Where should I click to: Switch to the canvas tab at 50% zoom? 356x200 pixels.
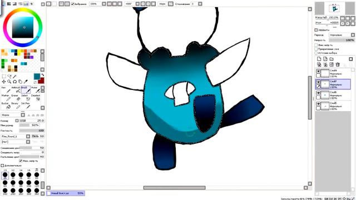pyautogui.click(x=66, y=193)
